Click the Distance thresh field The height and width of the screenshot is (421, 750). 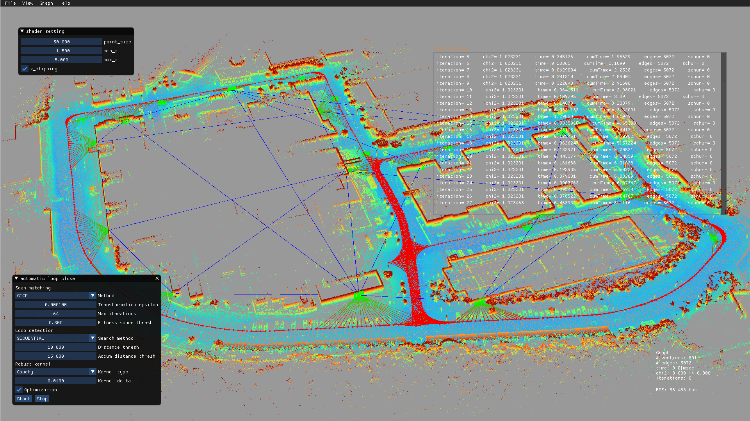point(56,347)
